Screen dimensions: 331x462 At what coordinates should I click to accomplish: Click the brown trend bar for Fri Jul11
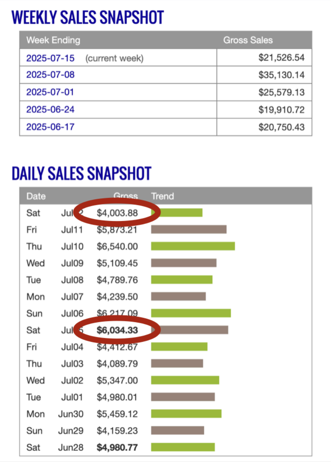(189, 230)
